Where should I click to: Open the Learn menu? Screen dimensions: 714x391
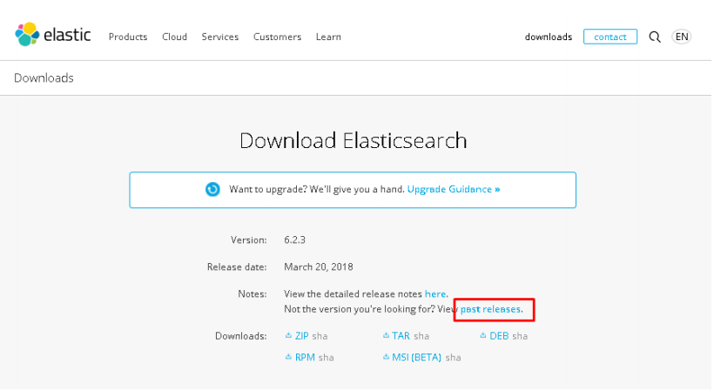[x=328, y=37]
